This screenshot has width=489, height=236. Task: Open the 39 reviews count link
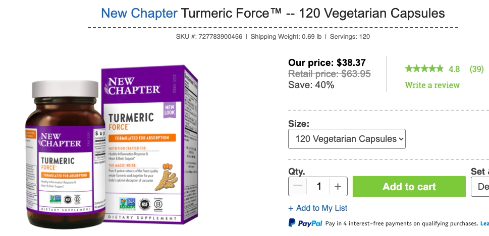[x=476, y=69]
